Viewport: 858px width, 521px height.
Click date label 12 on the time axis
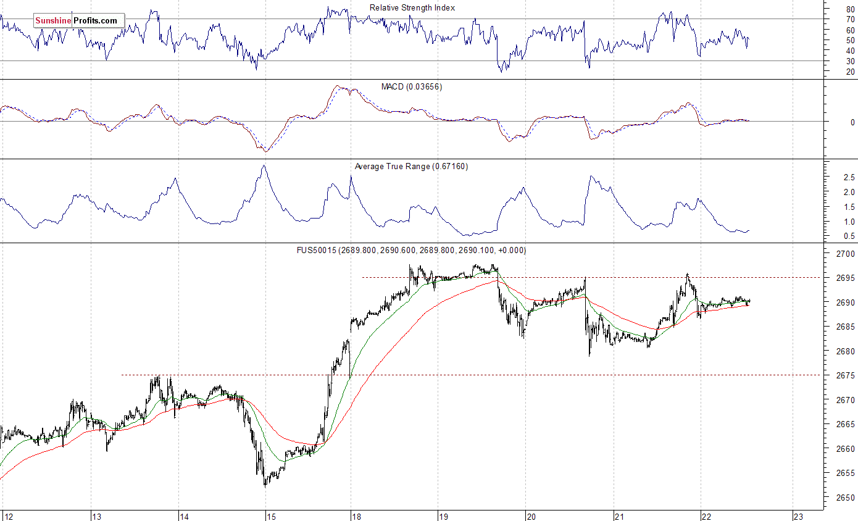8,516
